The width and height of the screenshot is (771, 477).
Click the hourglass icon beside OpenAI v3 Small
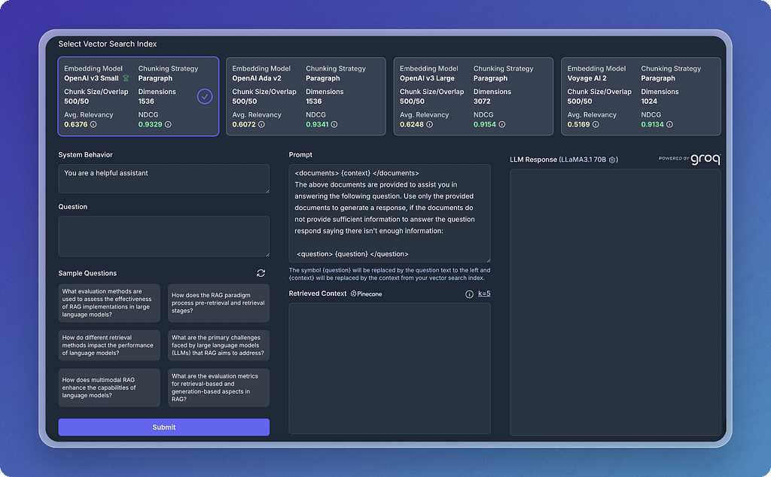(126, 78)
